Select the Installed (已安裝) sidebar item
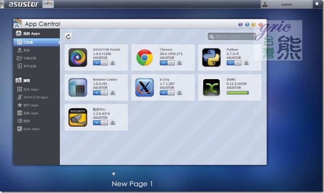Viewport: 324px width, 193px height. coord(37,42)
